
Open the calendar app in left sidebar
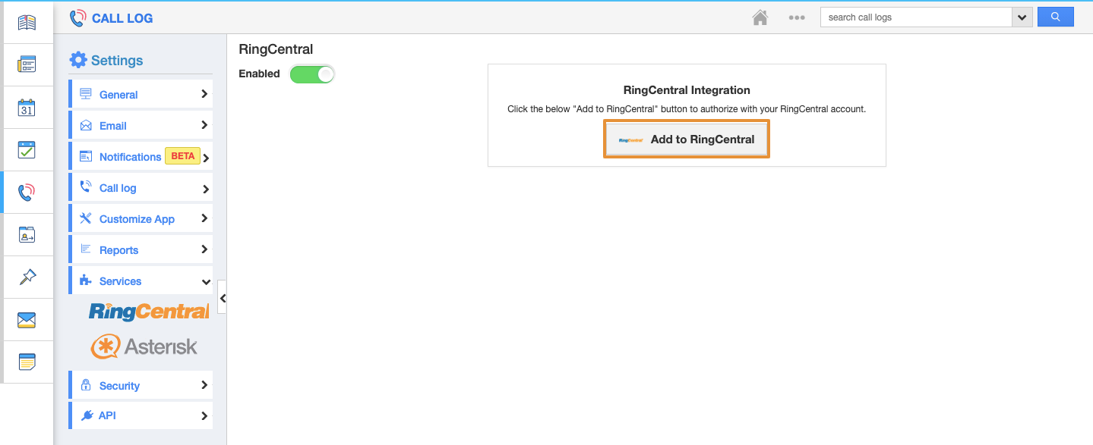[27, 108]
